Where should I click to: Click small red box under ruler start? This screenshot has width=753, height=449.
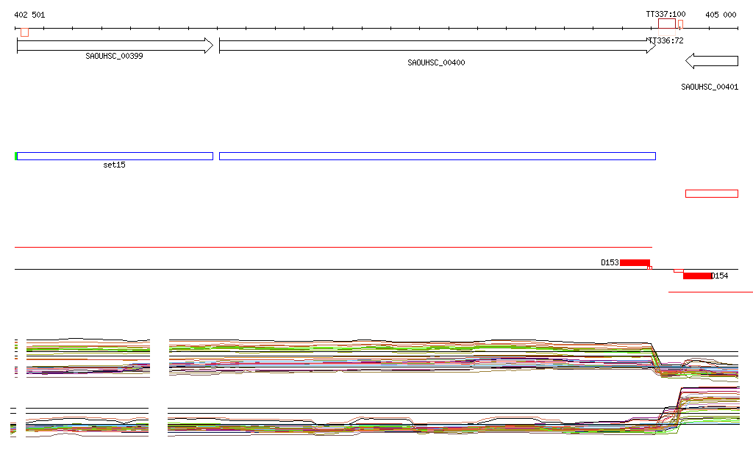point(24,32)
